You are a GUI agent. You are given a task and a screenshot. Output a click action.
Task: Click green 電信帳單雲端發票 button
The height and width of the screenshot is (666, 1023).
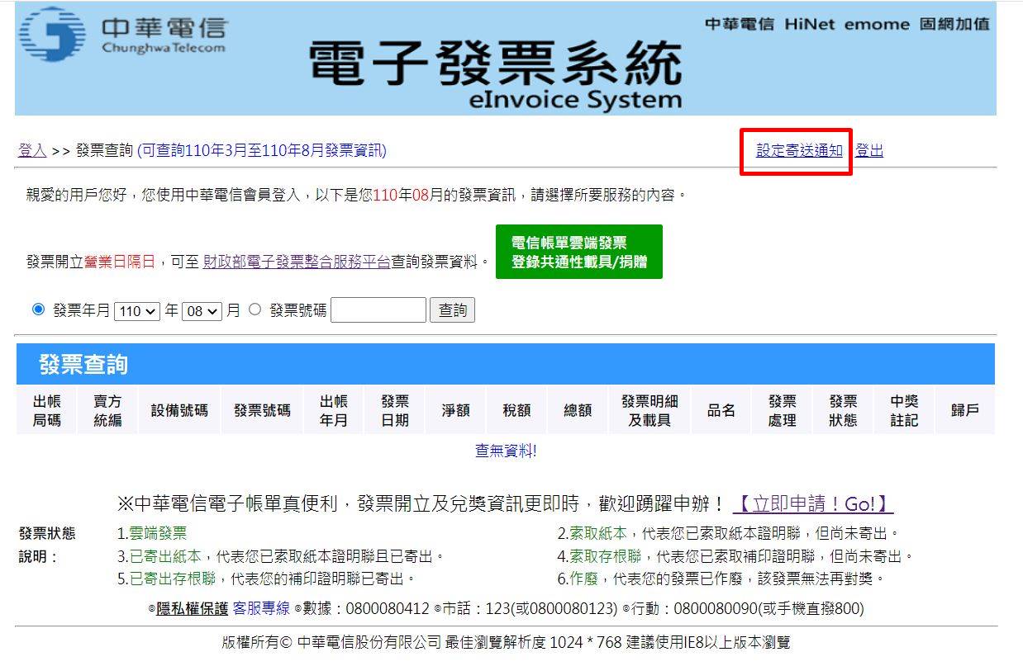pos(578,252)
